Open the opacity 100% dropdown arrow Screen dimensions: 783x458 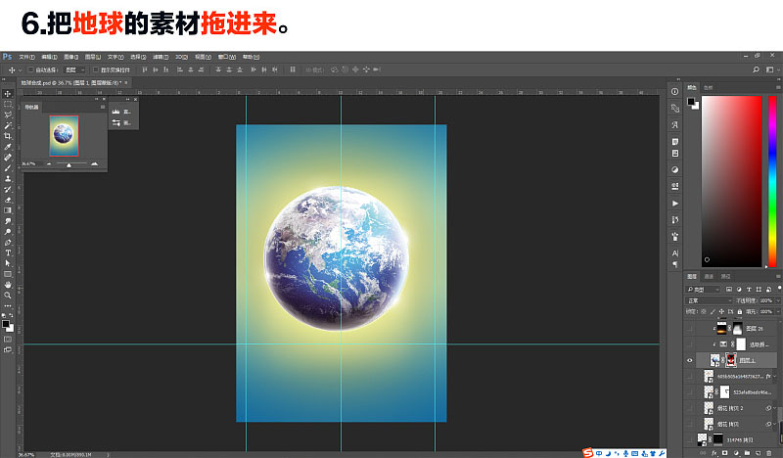click(777, 300)
